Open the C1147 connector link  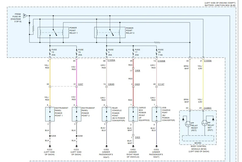pos(161,84)
